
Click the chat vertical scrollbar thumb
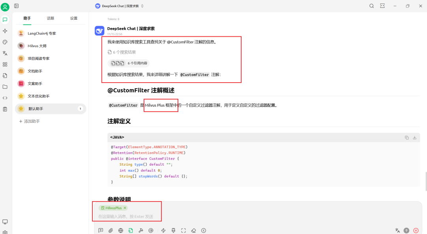click(x=426, y=181)
